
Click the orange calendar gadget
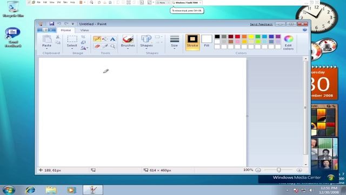pyautogui.click(x=324, y=82)
